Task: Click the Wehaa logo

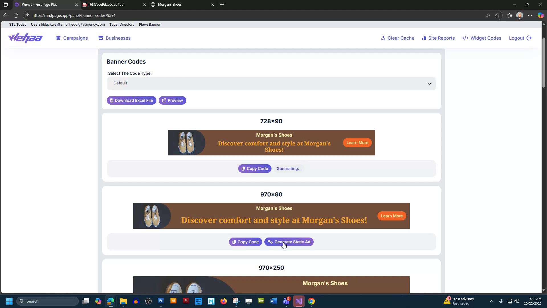Action: pyautogui.click(x=25, y=38)
